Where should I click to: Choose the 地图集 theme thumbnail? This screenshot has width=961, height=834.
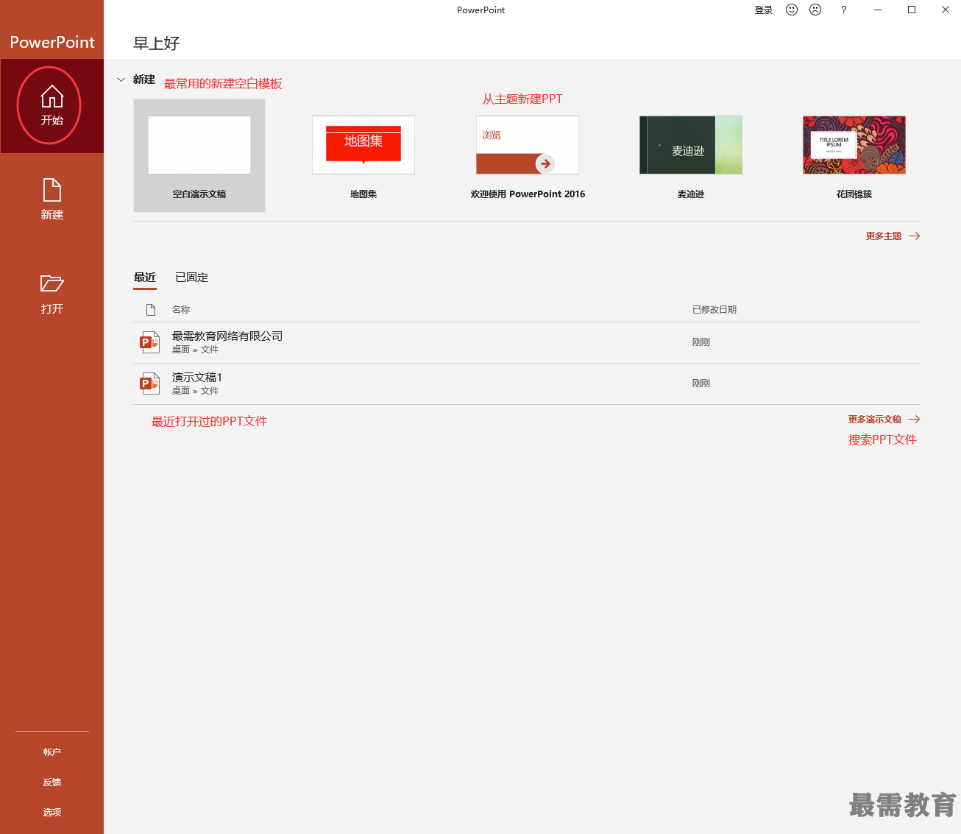(x=364, y=145)
